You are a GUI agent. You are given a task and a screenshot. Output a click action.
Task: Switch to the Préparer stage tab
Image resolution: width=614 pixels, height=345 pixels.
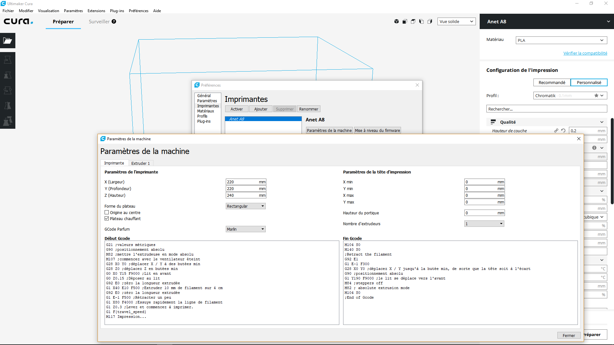(63, 21)
